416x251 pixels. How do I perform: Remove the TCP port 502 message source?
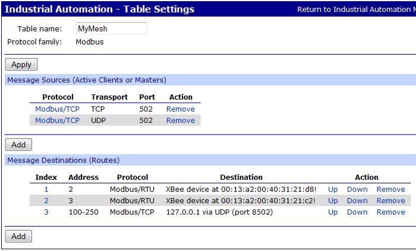[x=180, y=109]
